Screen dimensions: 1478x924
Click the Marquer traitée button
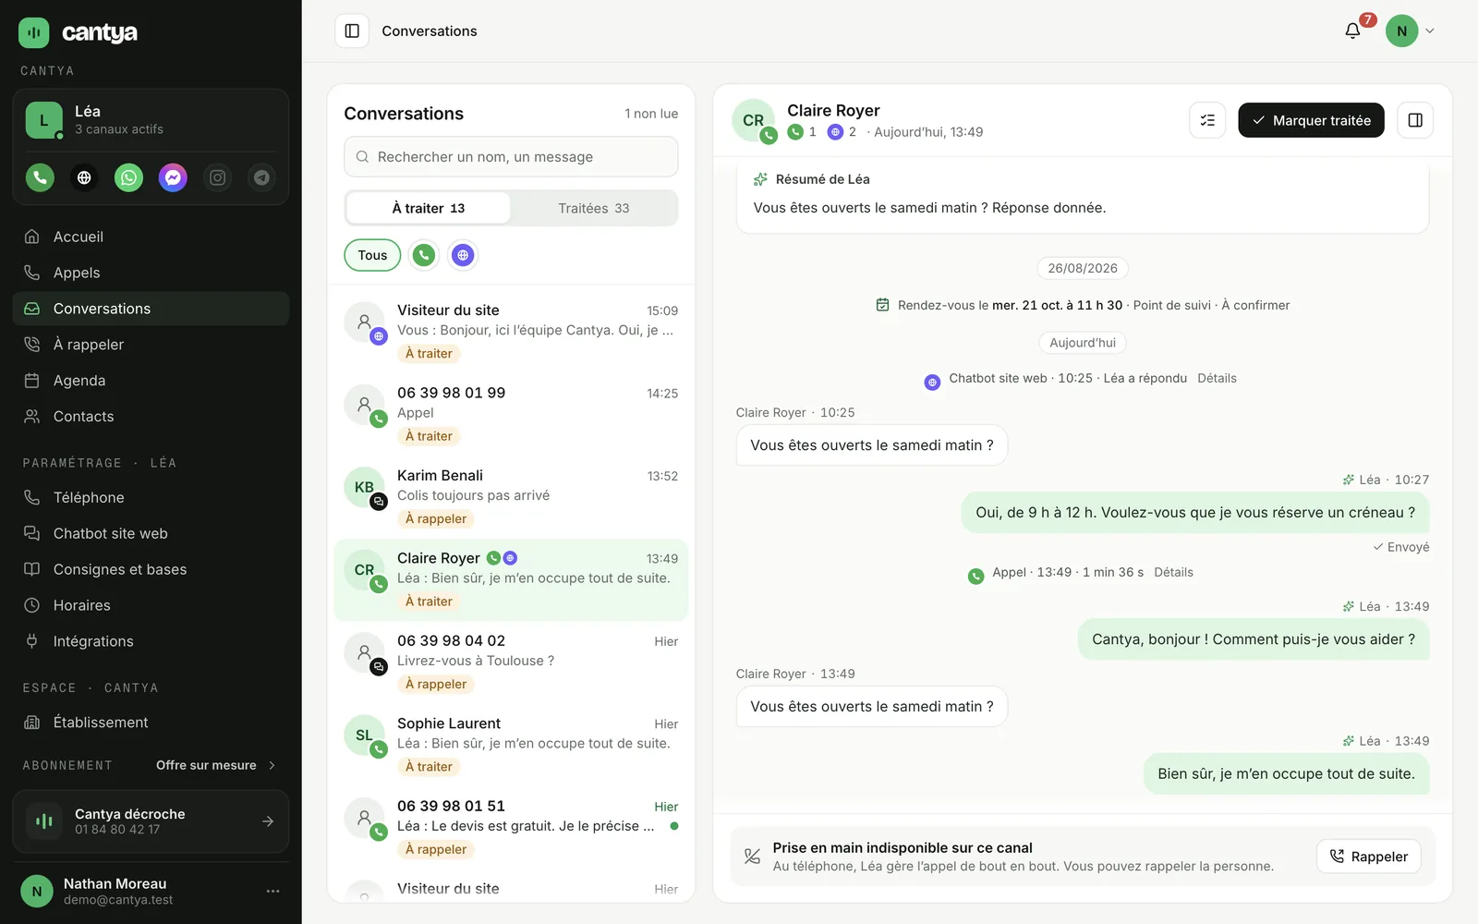coord(1311,120)
